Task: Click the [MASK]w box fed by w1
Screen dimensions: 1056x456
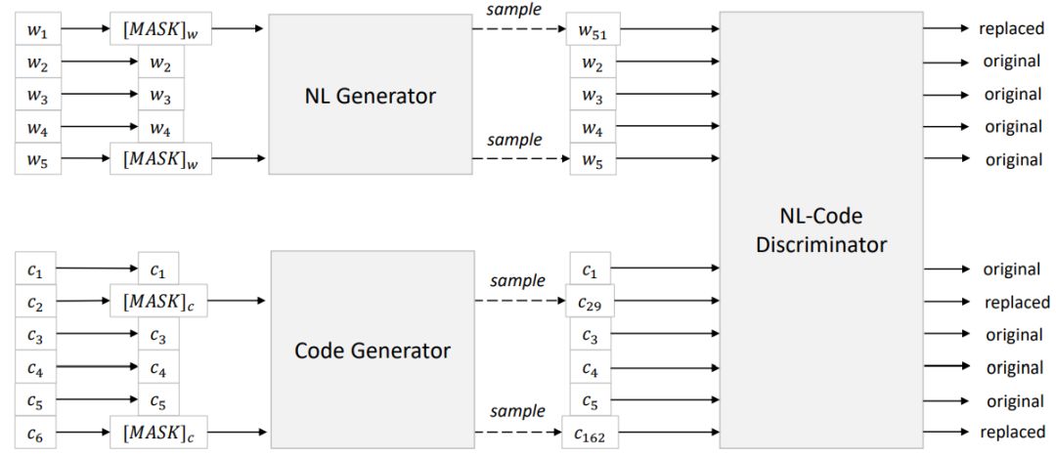Action: click(159, 29)
